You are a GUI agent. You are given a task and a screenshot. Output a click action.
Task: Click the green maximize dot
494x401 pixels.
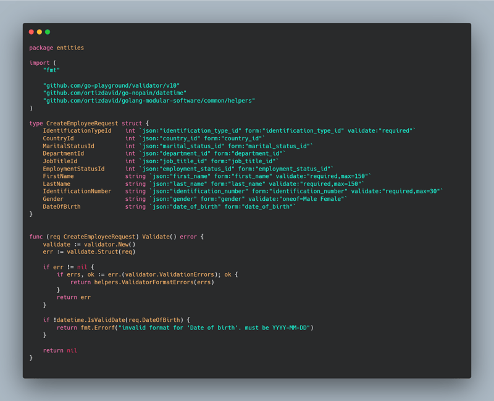click(48, 32)
